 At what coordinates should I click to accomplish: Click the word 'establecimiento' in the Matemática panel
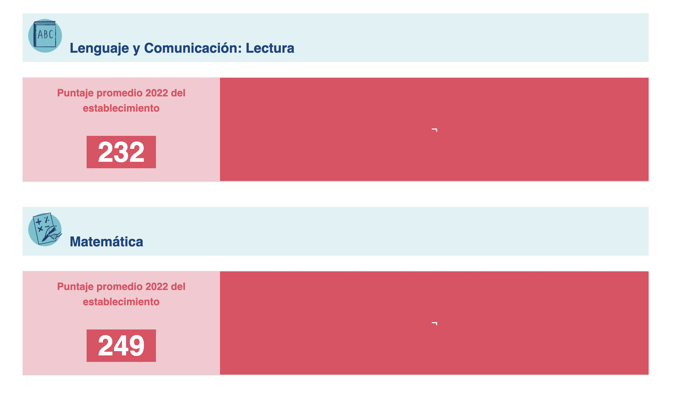[x=121, y=302]
